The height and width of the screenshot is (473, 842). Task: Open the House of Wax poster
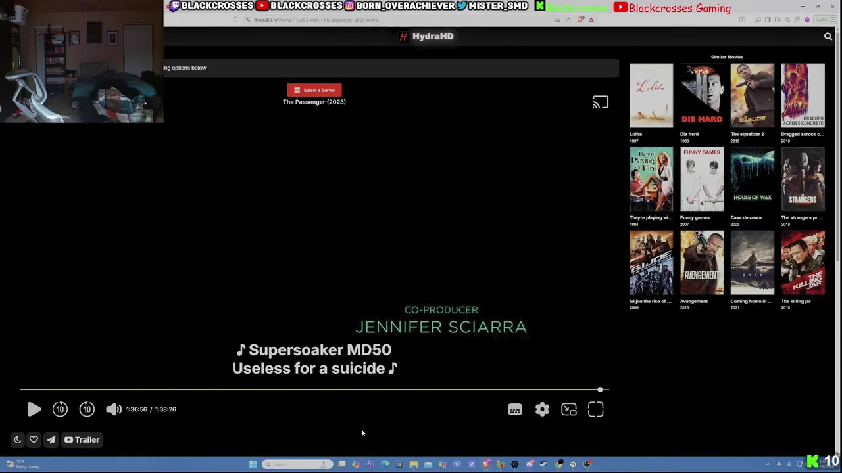point(753,179)
